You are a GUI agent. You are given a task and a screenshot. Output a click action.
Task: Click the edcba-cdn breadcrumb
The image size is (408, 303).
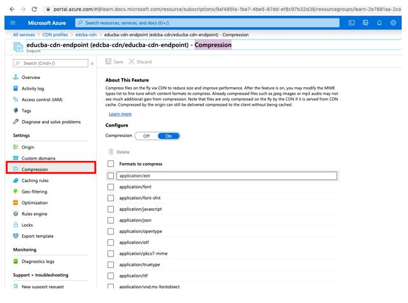[x=86, y=34]
